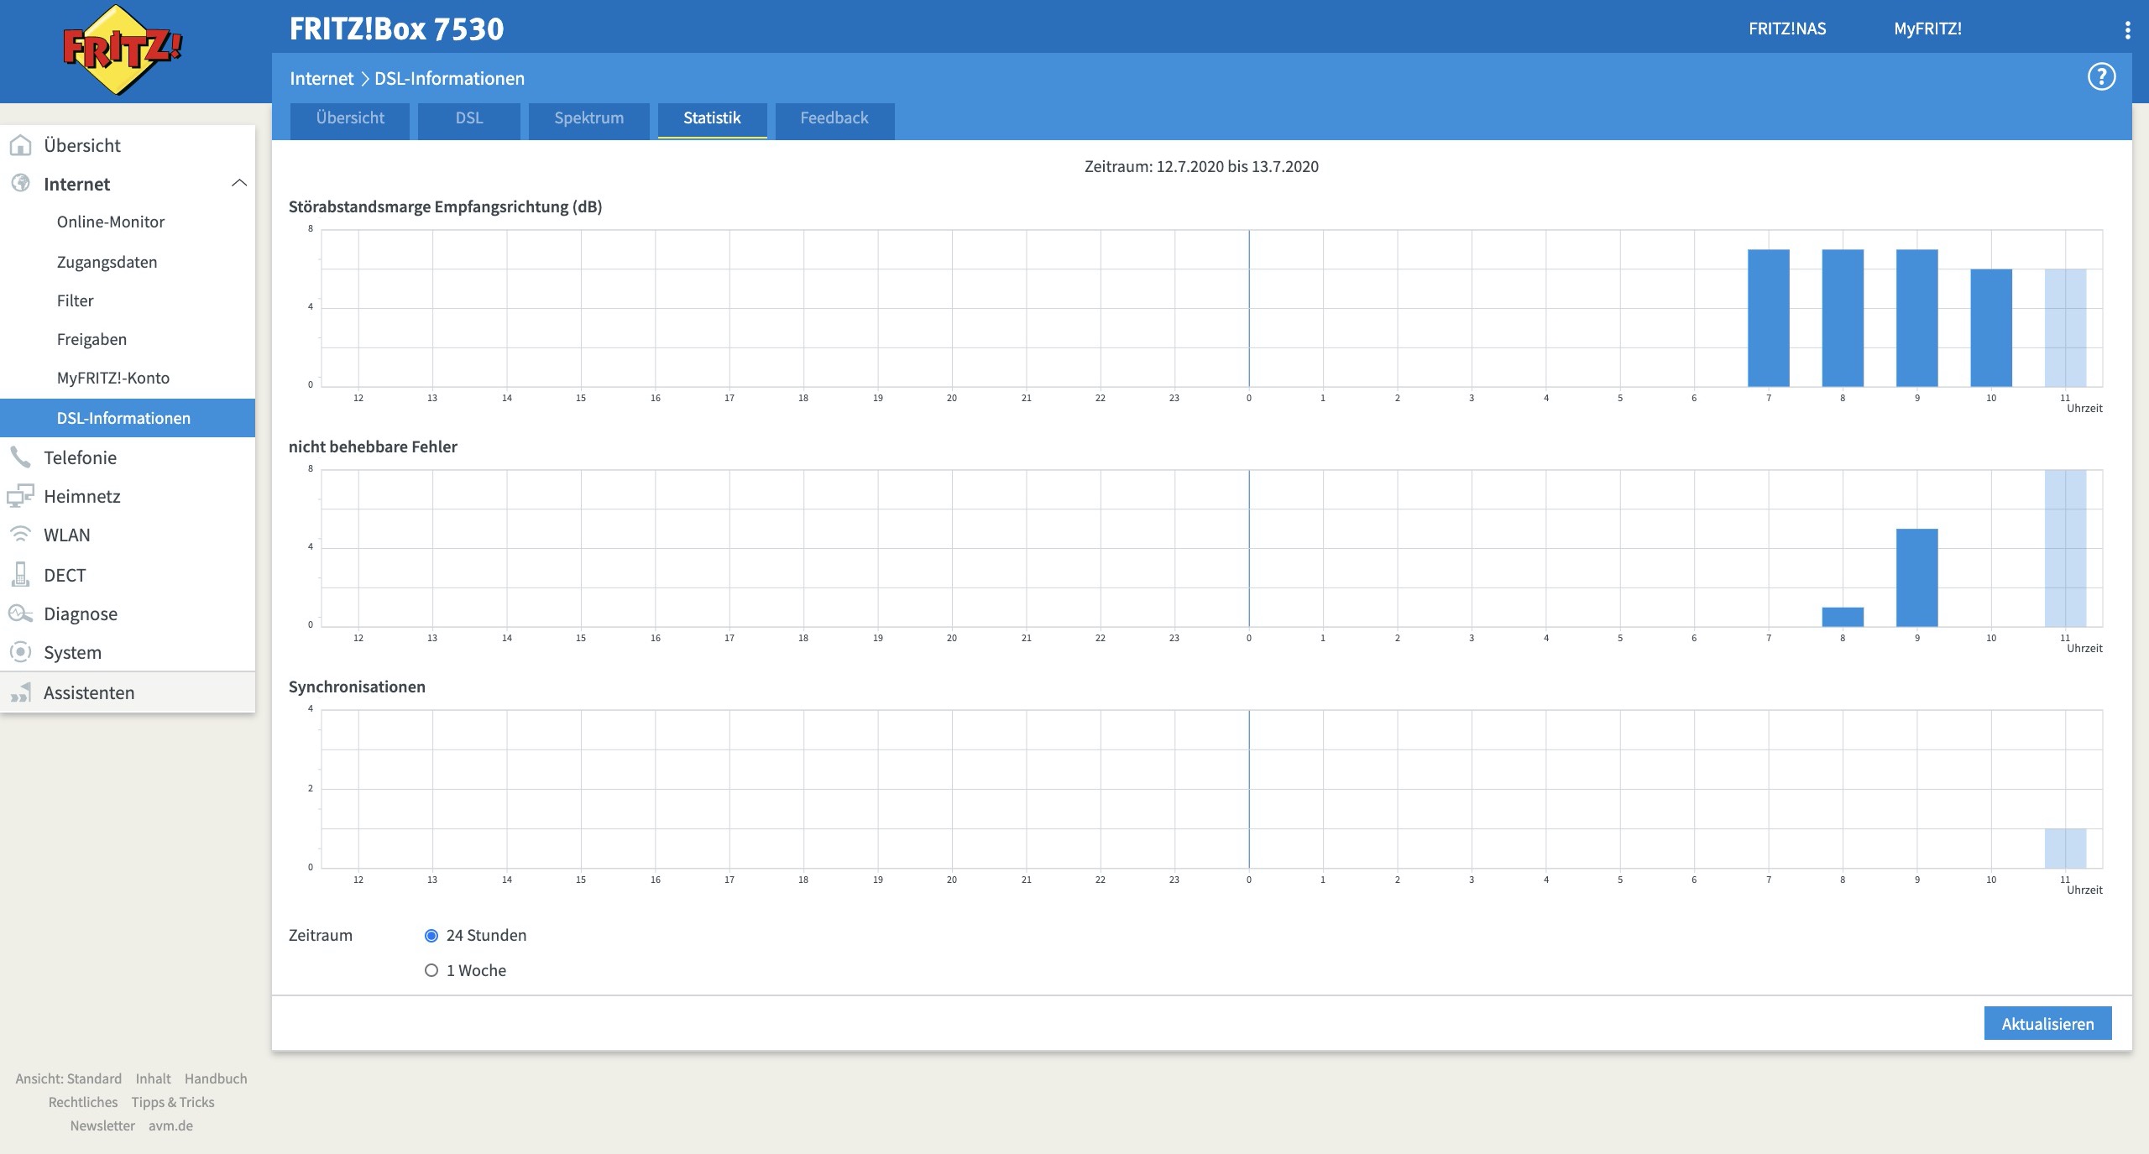This screenshot has height=1154, width=2149.
Task: Click the DECT handset icon
Action: [20, 574]
